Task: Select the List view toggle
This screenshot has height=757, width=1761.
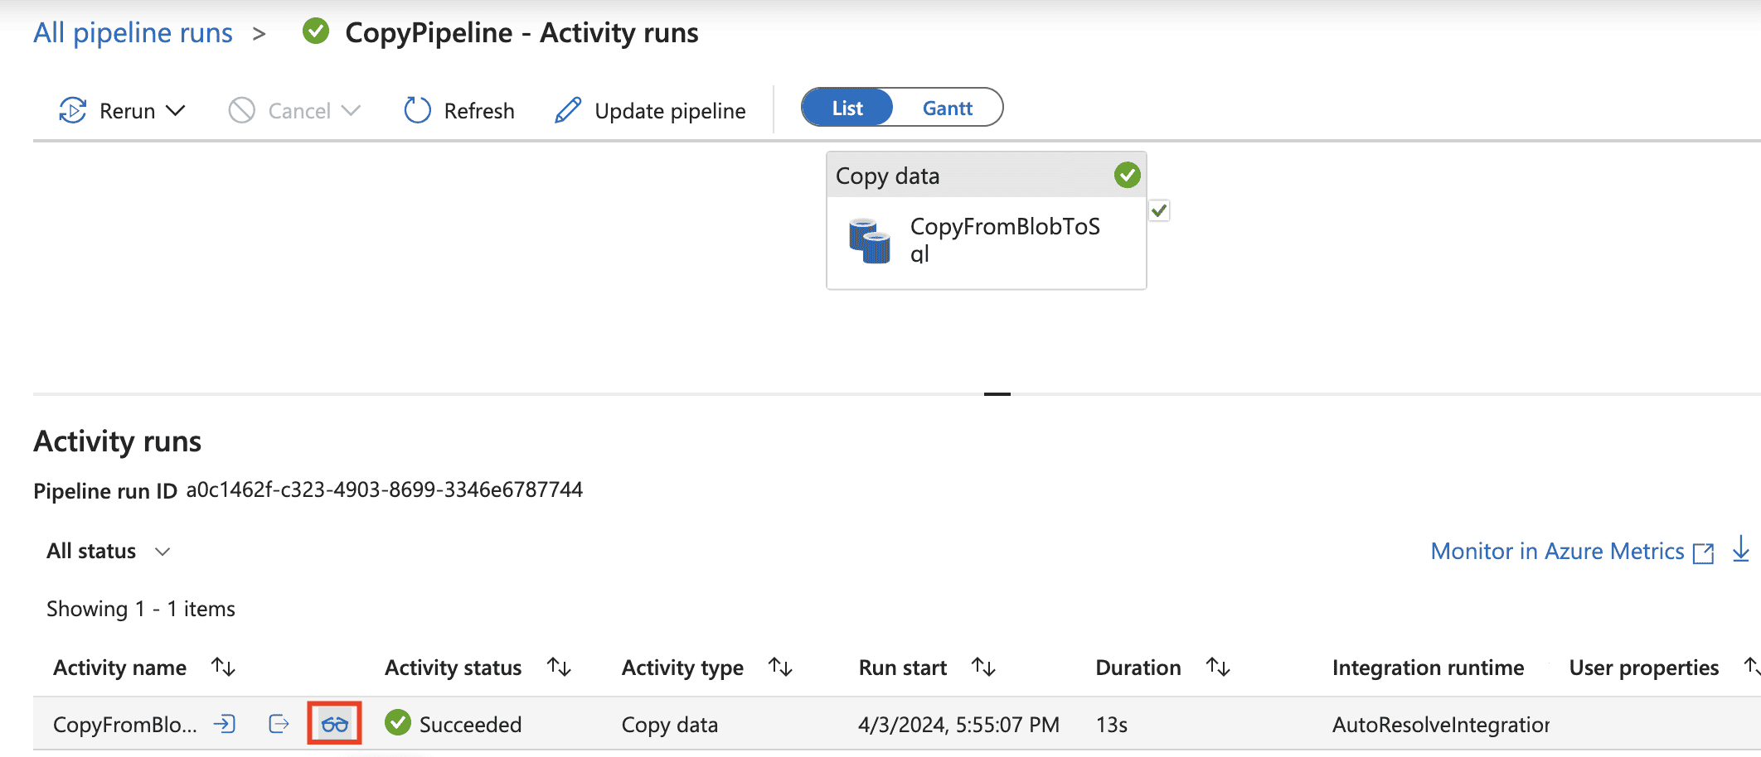Action: [847, 108]
